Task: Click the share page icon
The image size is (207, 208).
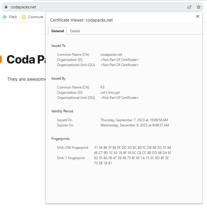Action: tap(189, 7)
